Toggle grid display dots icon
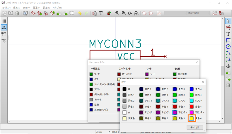The height and width of the screenshot is (134, 232). click(4, 21)
